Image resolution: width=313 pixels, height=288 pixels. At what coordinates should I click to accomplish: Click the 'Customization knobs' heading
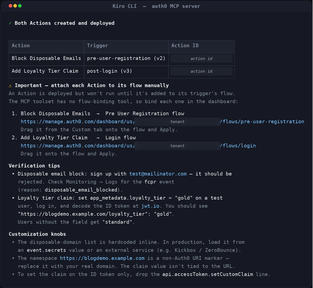[x=37, y=234]
